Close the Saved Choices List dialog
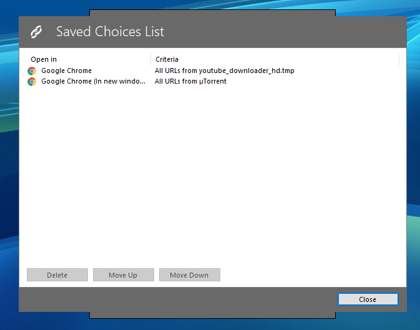Screen dimensions: 420x330 pyautogui.click(x=368, y=299)
